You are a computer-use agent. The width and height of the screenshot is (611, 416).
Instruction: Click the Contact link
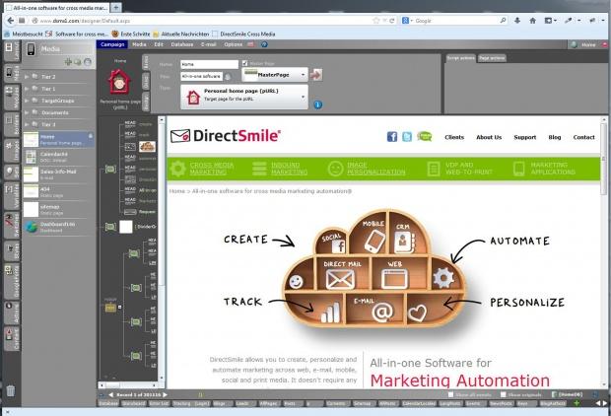[x=583, y=137]
